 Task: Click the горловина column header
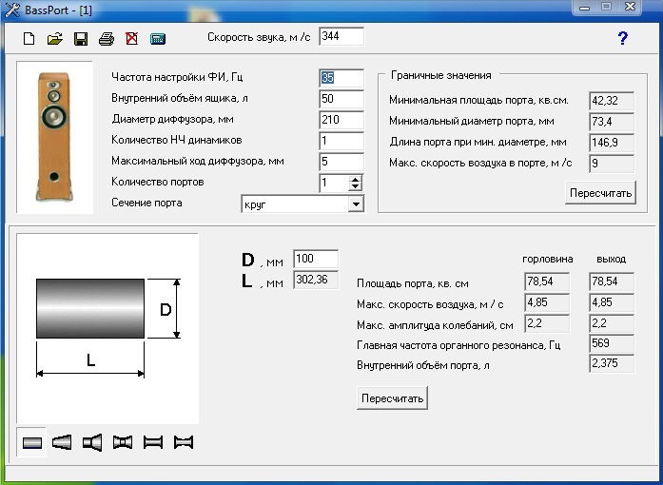[x=548, y=259]
